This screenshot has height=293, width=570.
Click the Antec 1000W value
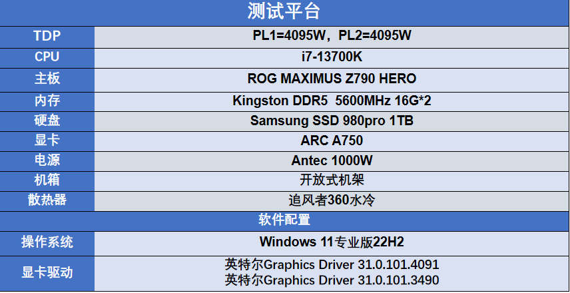click(x=332, y=160)
